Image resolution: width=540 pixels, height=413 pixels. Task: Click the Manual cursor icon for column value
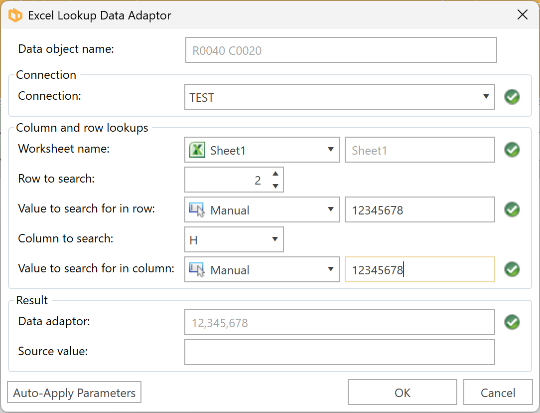click(197, 270)
